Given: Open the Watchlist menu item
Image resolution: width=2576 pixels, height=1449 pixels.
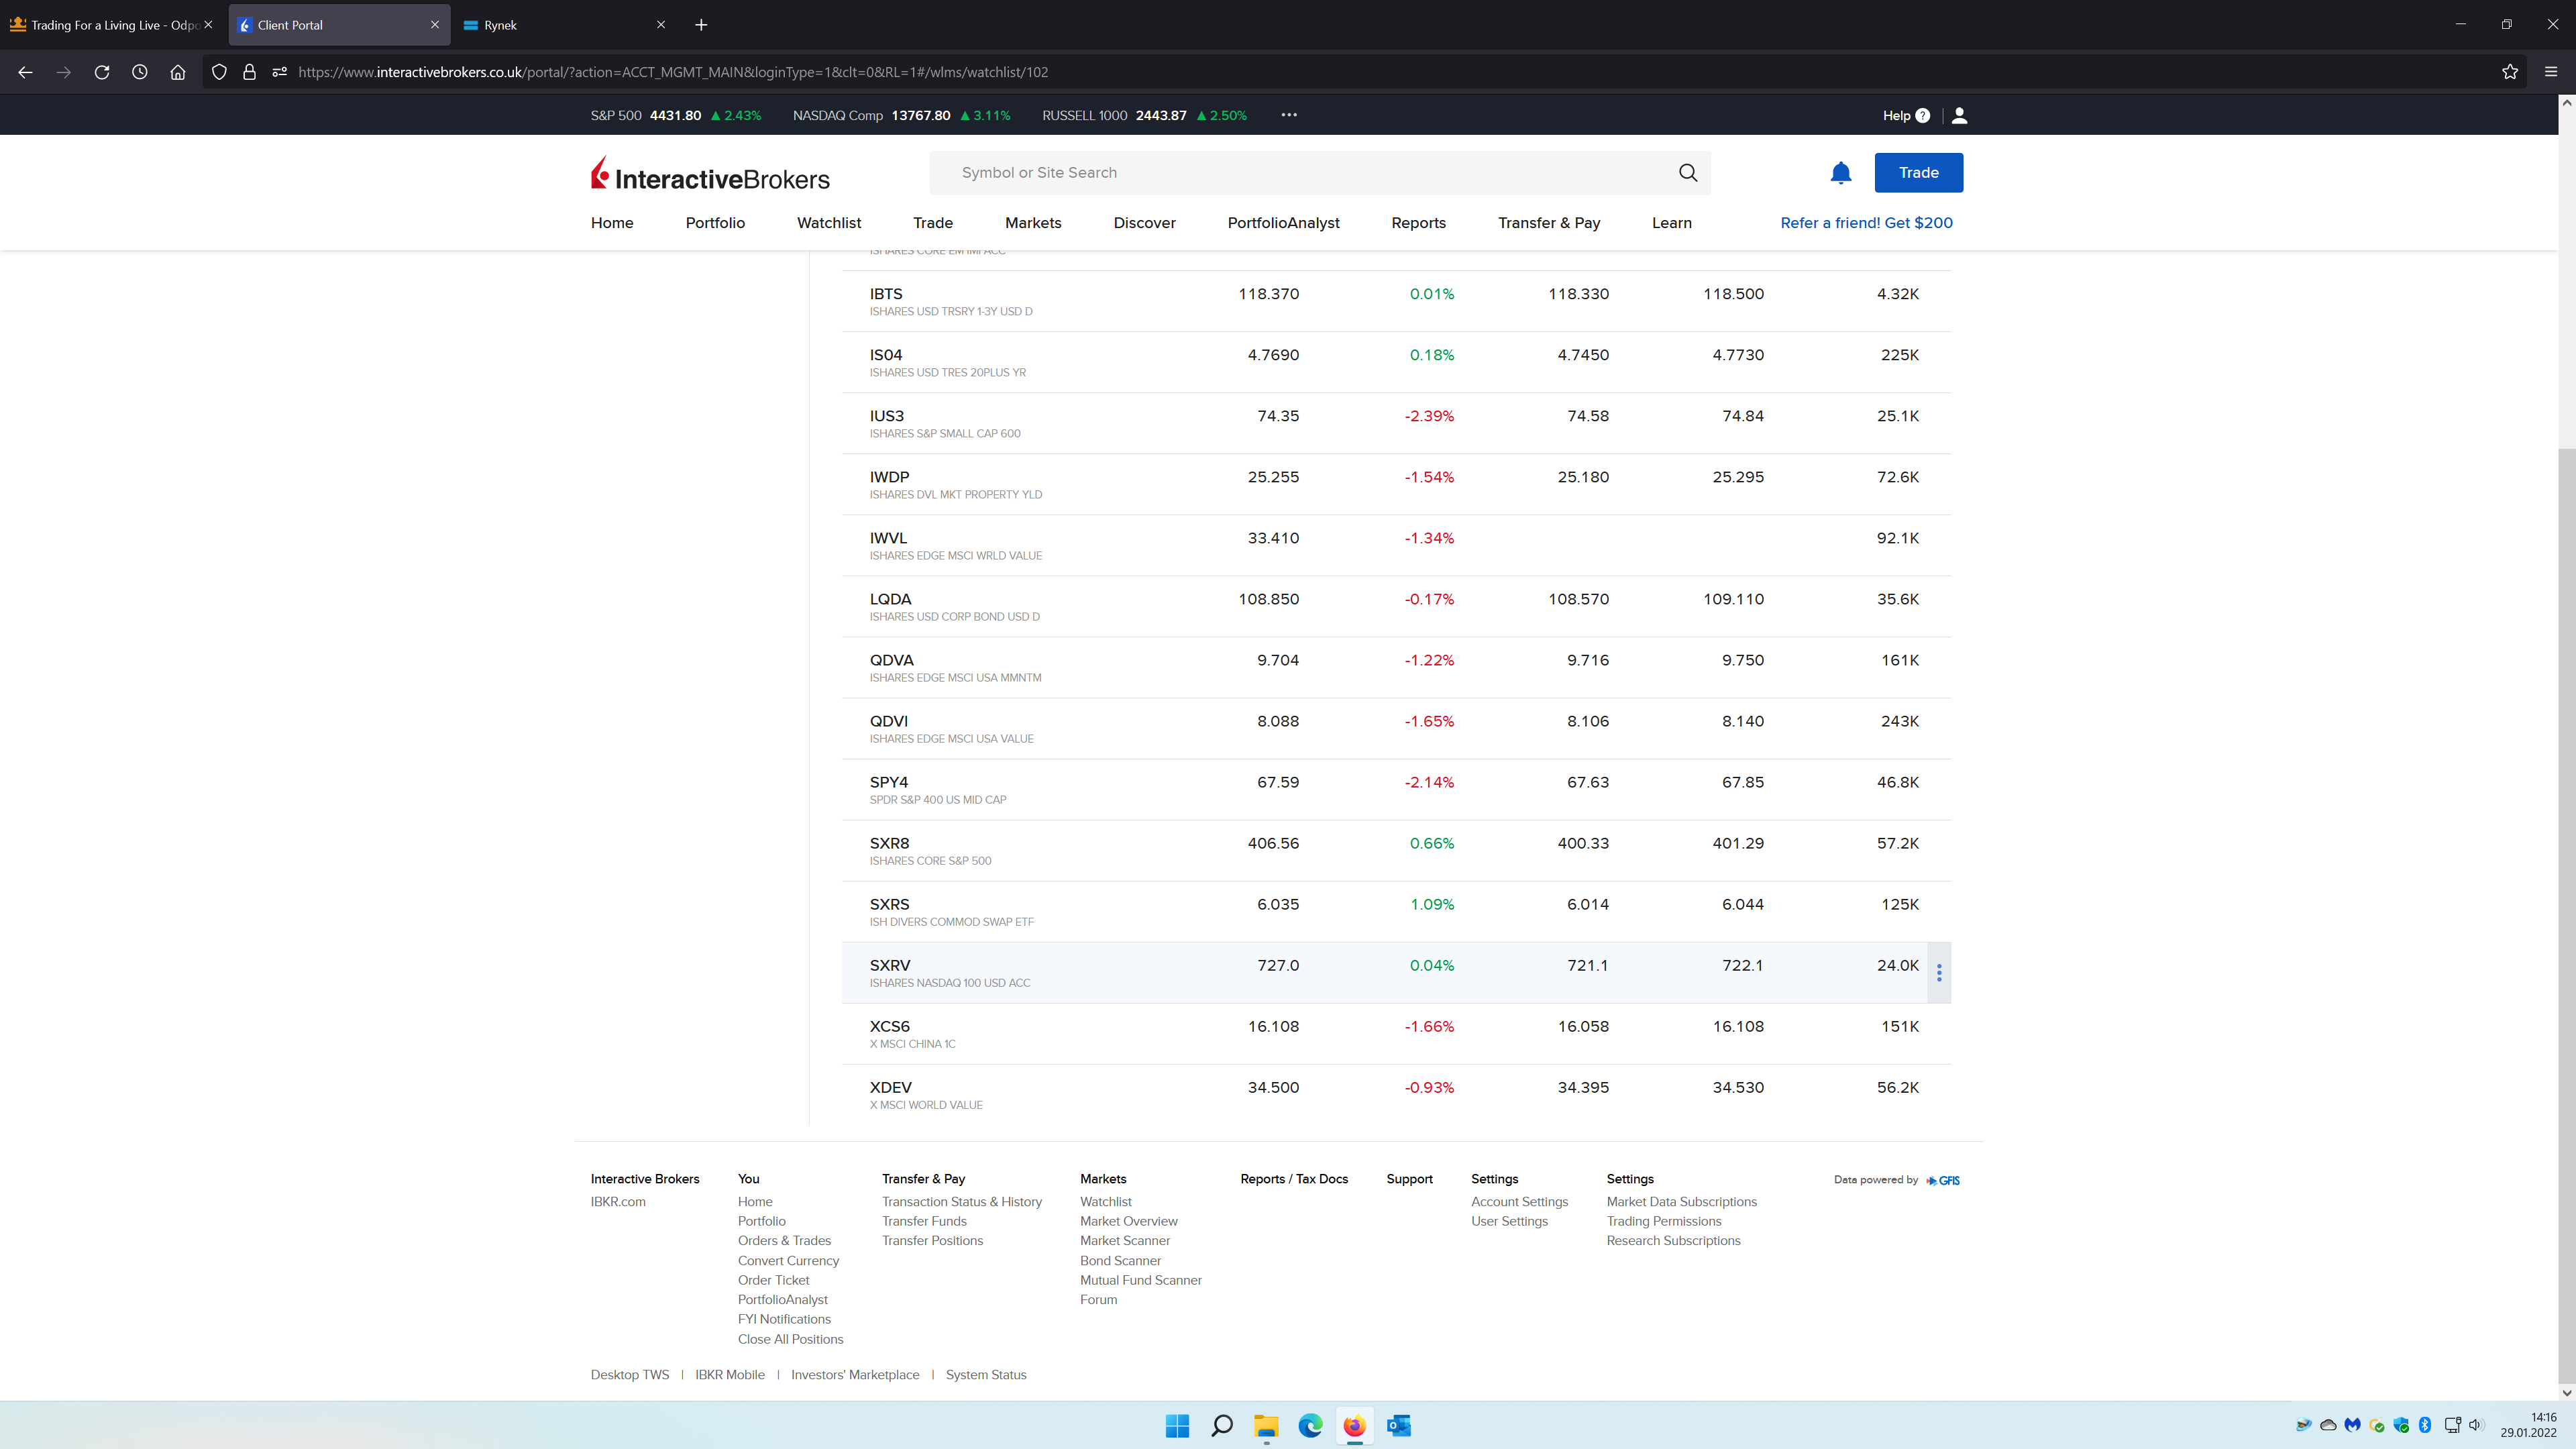Looking at the screenshot, I should pyautogui.click(x=828, y=222).
